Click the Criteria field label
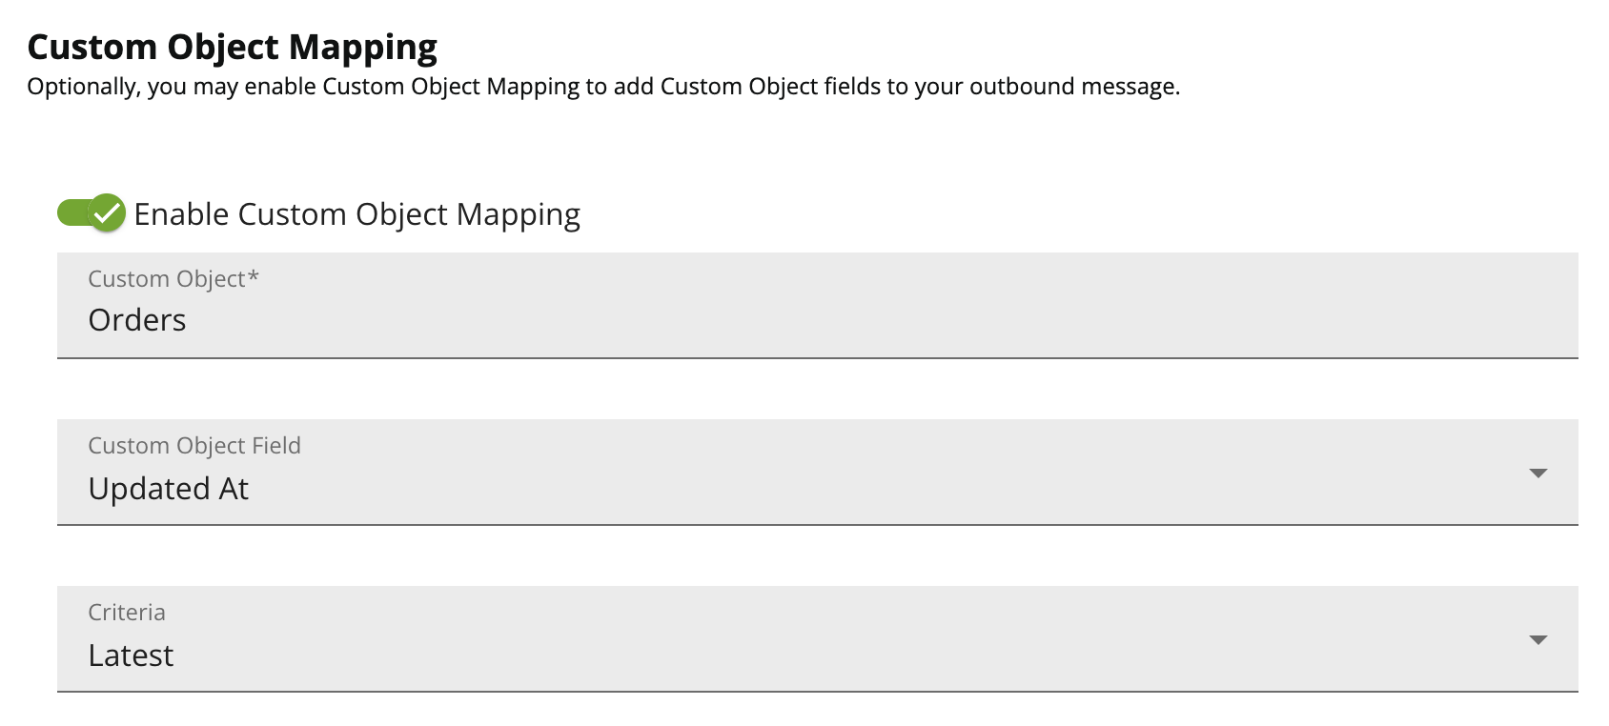This screenshot has width=1609, height=726. (x=127, y=613)
